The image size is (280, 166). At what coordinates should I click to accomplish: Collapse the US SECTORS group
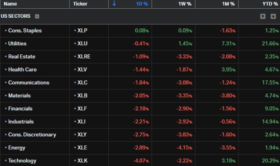point(37,16)
